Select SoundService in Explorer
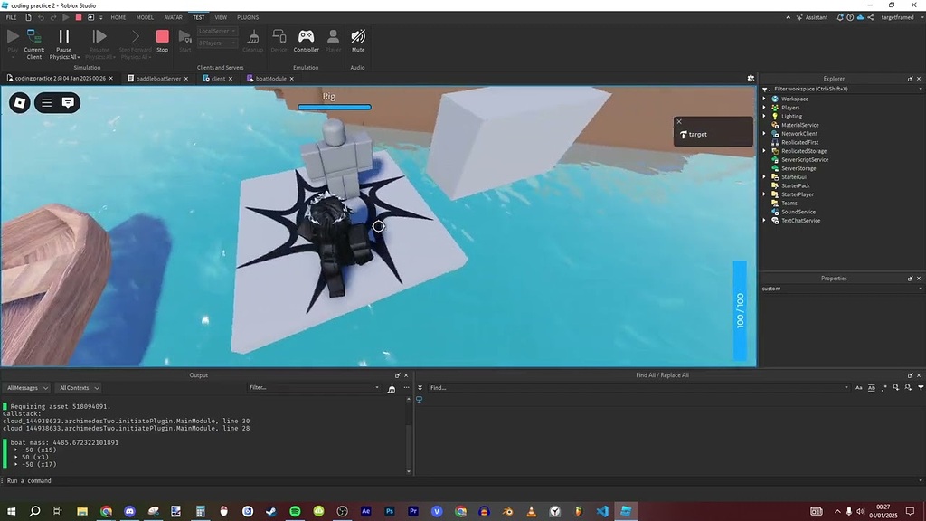 coord(798,212)
